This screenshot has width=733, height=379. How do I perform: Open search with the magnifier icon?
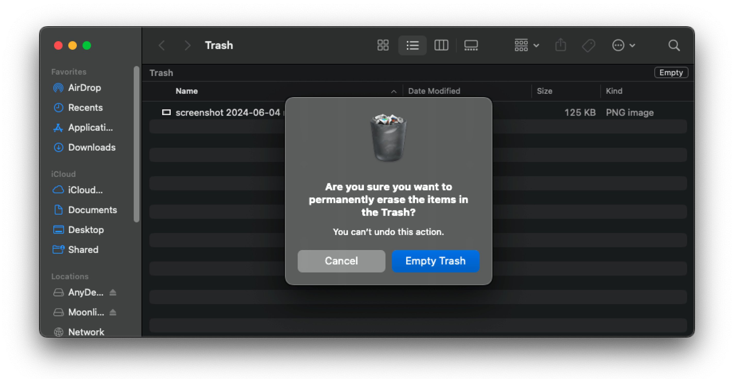pyautogui.click(x=674, y=45)
